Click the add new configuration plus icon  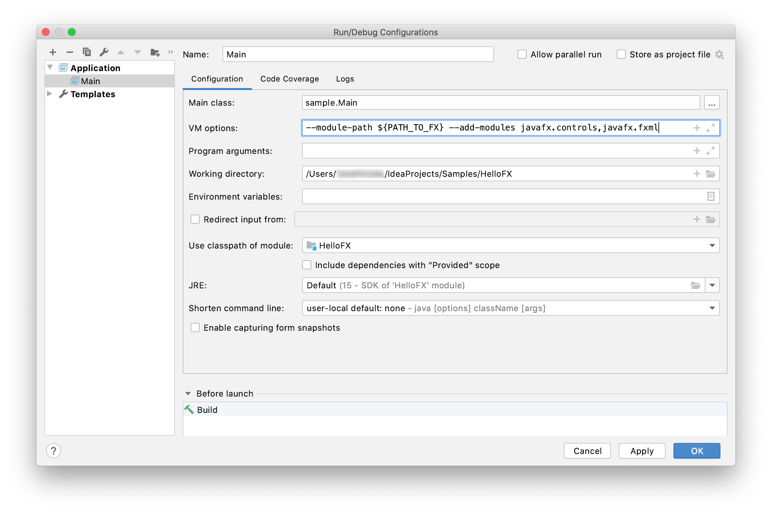point(53,52)
